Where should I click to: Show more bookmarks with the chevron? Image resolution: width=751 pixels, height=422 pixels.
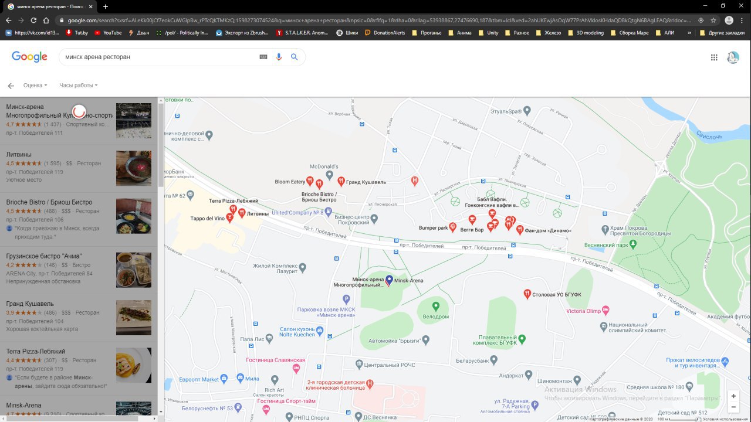click(x=689, y=33)
